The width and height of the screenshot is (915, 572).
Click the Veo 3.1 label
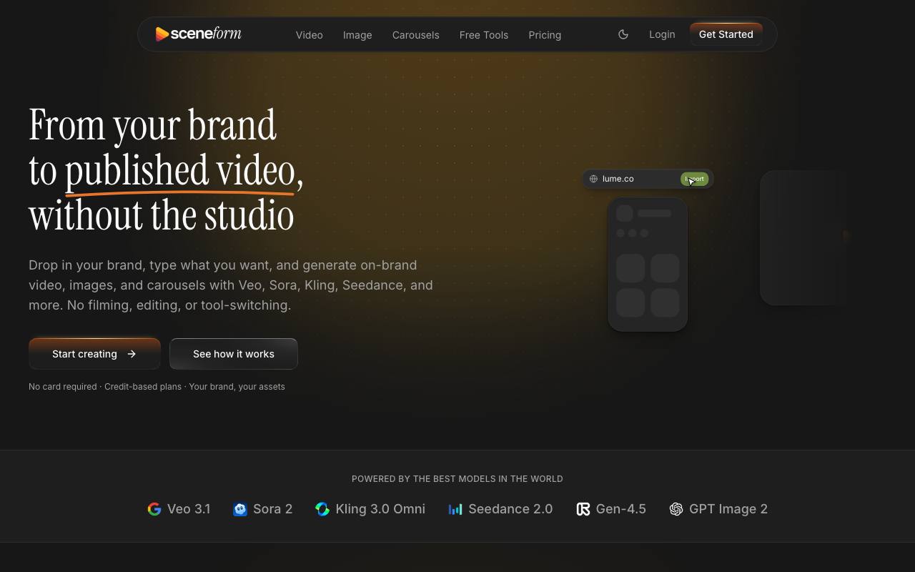coord(189,509)
